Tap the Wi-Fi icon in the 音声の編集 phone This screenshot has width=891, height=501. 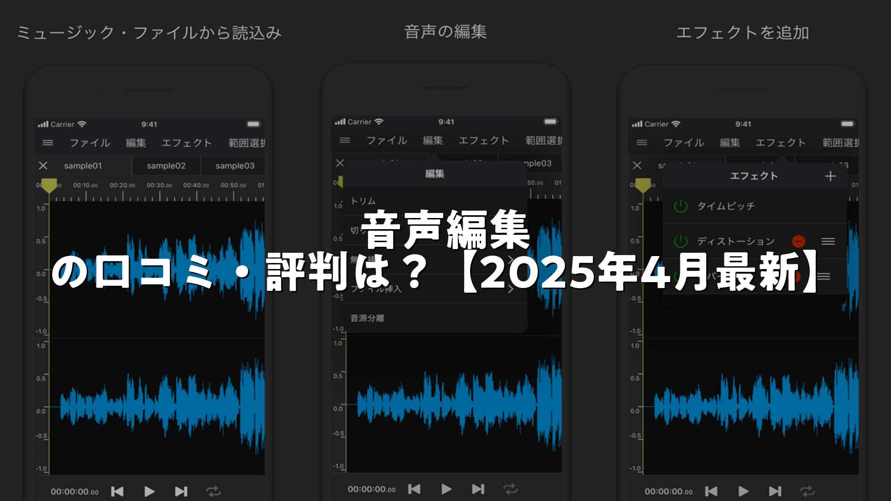coord(379,122)
